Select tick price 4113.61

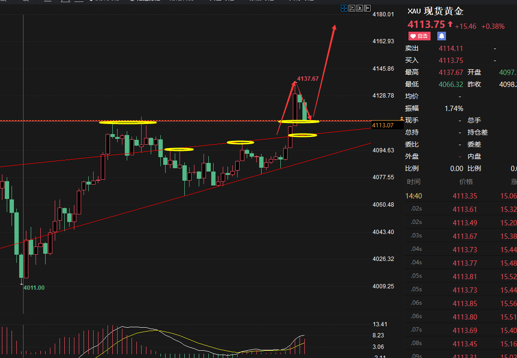point(465,210)
